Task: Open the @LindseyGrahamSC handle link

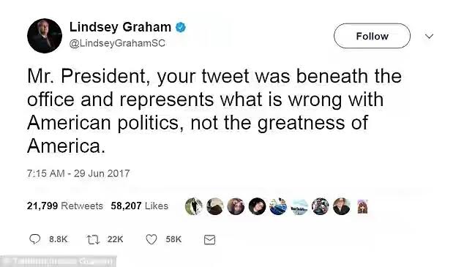Action: coord(117,43)
